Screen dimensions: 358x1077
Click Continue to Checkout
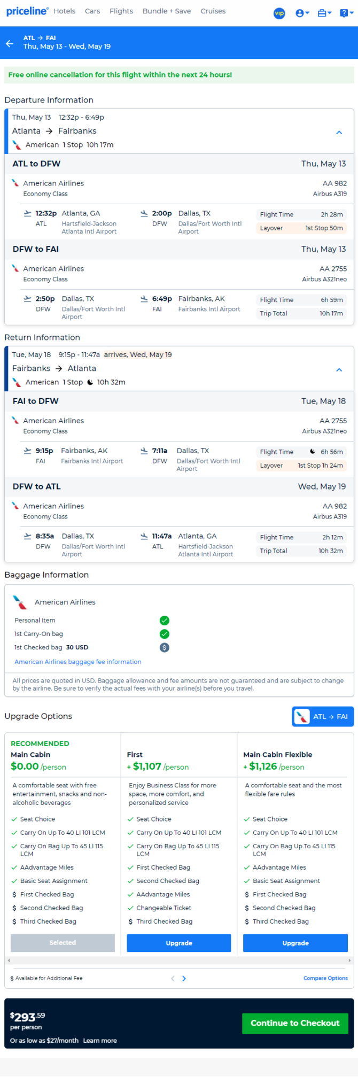coord(295,1023)
